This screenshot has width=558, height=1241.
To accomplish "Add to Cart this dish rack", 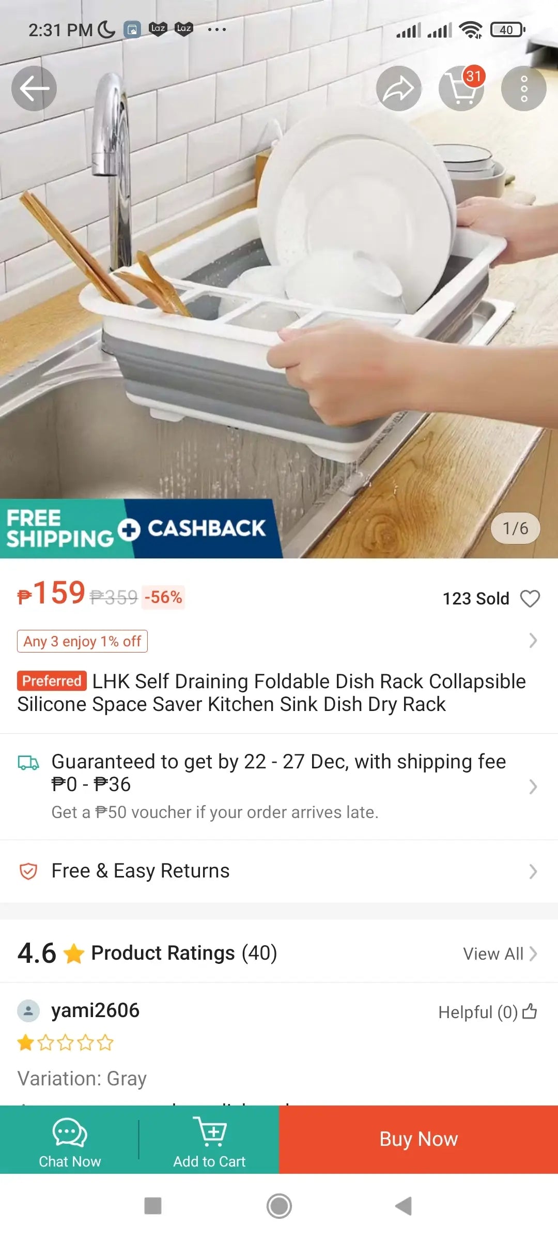I will 209,1140.
